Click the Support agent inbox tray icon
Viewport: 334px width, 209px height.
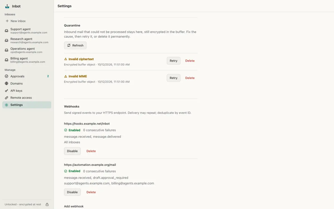[x=7, y=31]
